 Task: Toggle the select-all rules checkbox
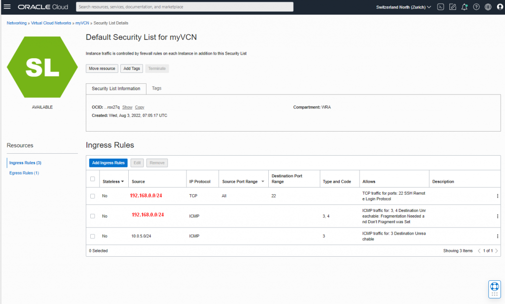coord(92,179)
